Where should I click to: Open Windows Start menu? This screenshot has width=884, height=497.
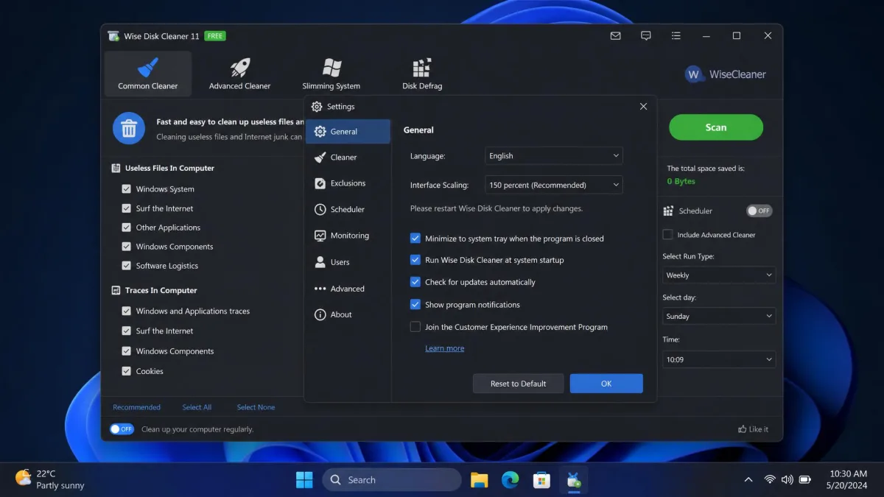304,480
